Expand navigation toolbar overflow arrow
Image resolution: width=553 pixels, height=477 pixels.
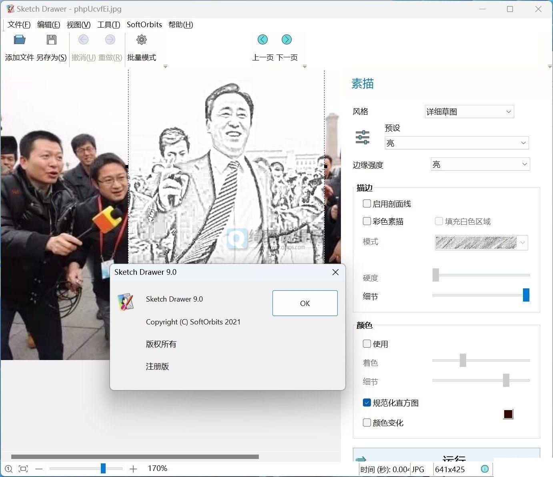(305, 66)
